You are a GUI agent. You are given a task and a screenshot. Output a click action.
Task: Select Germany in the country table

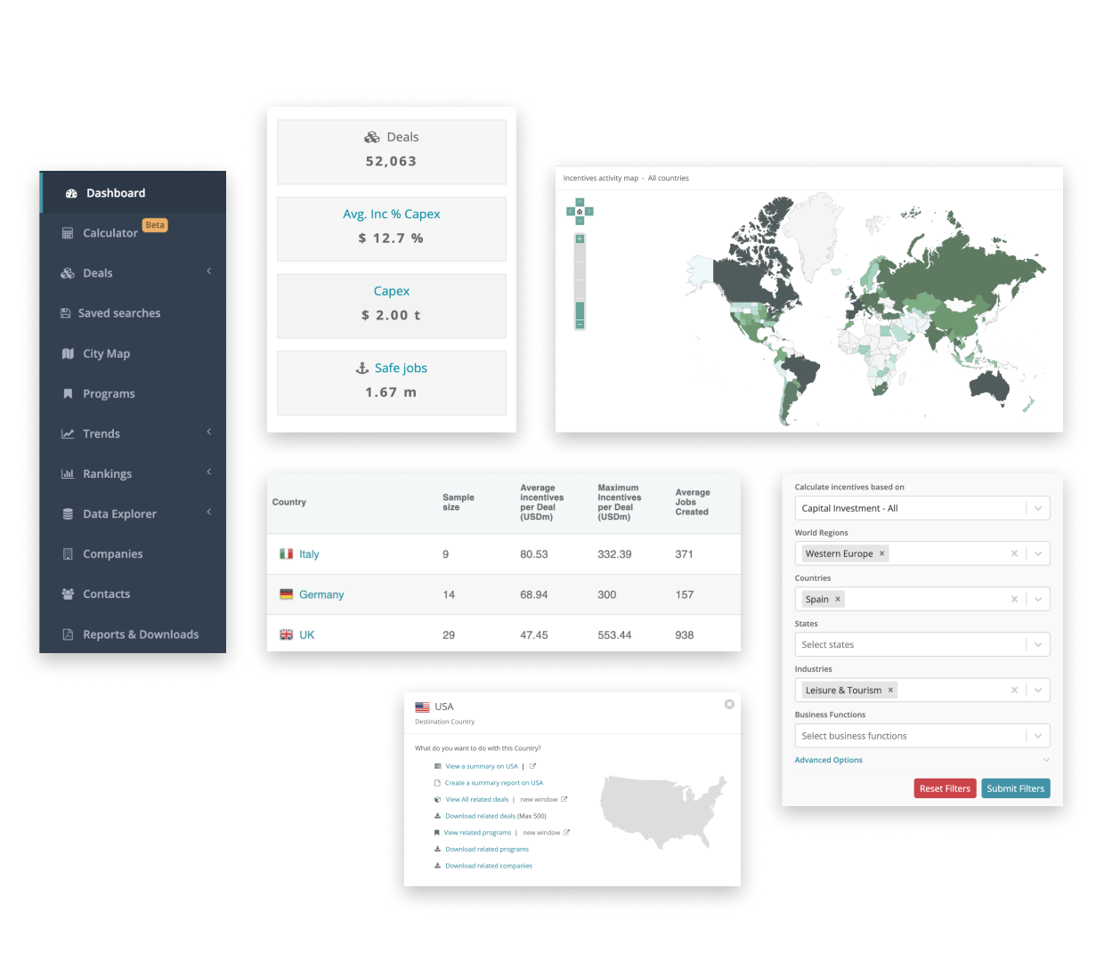coord(321,594)
